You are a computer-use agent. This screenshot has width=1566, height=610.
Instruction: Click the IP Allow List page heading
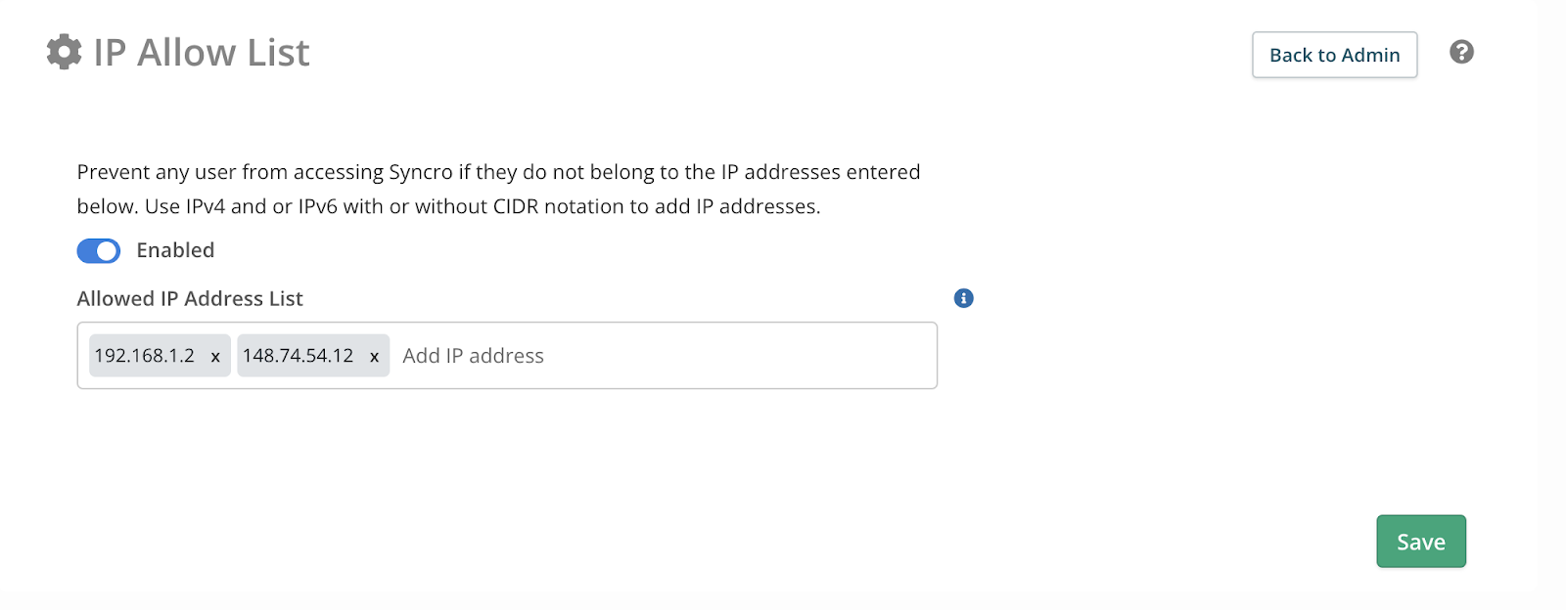point(202,53)
